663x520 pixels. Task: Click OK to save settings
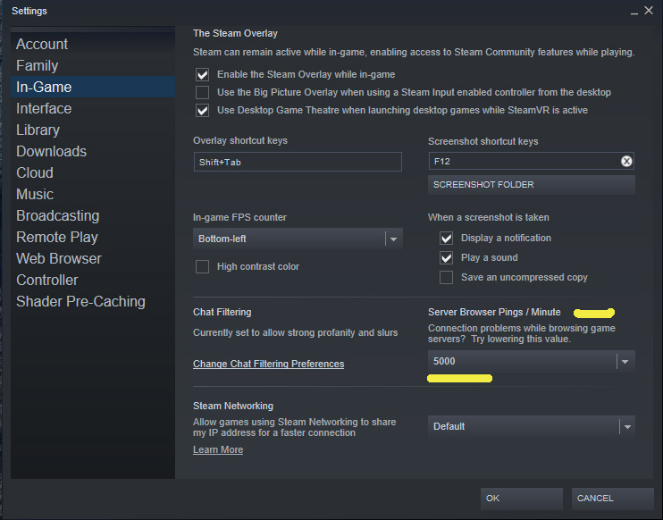pyautogui.click(x=521, y=499)
